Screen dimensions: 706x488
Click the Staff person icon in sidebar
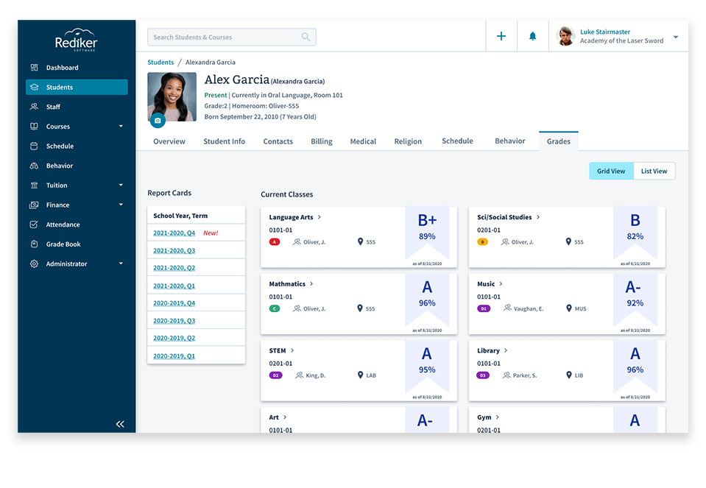34,107
